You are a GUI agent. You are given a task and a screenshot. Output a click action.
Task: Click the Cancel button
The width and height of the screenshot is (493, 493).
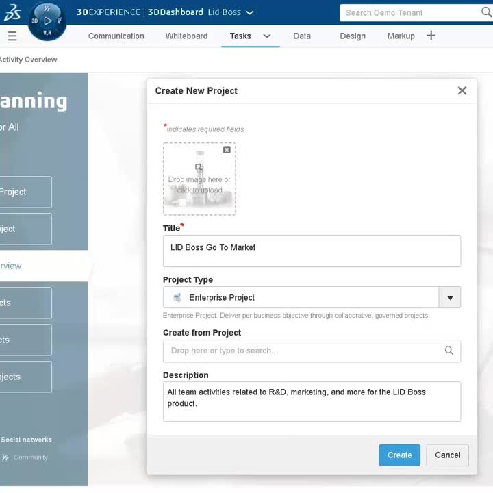(x=447, y=455)
